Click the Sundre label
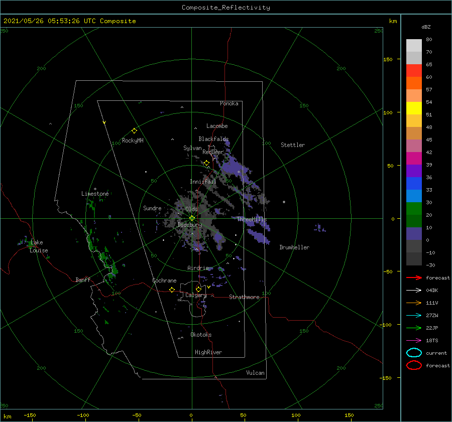The image size is (452, 422). click(x=152, y=208)
